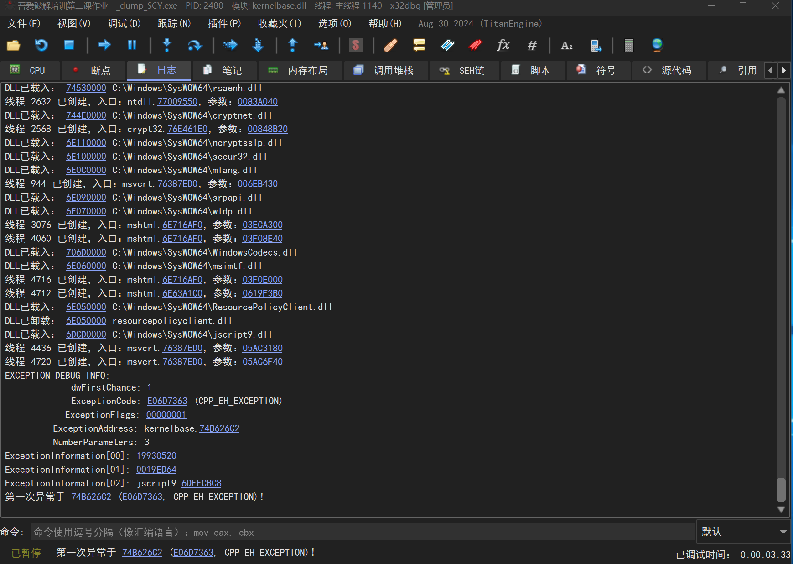The width and height of the screenshot is (793, 564).
Task: Open the Comments icon
Action: 419,45
